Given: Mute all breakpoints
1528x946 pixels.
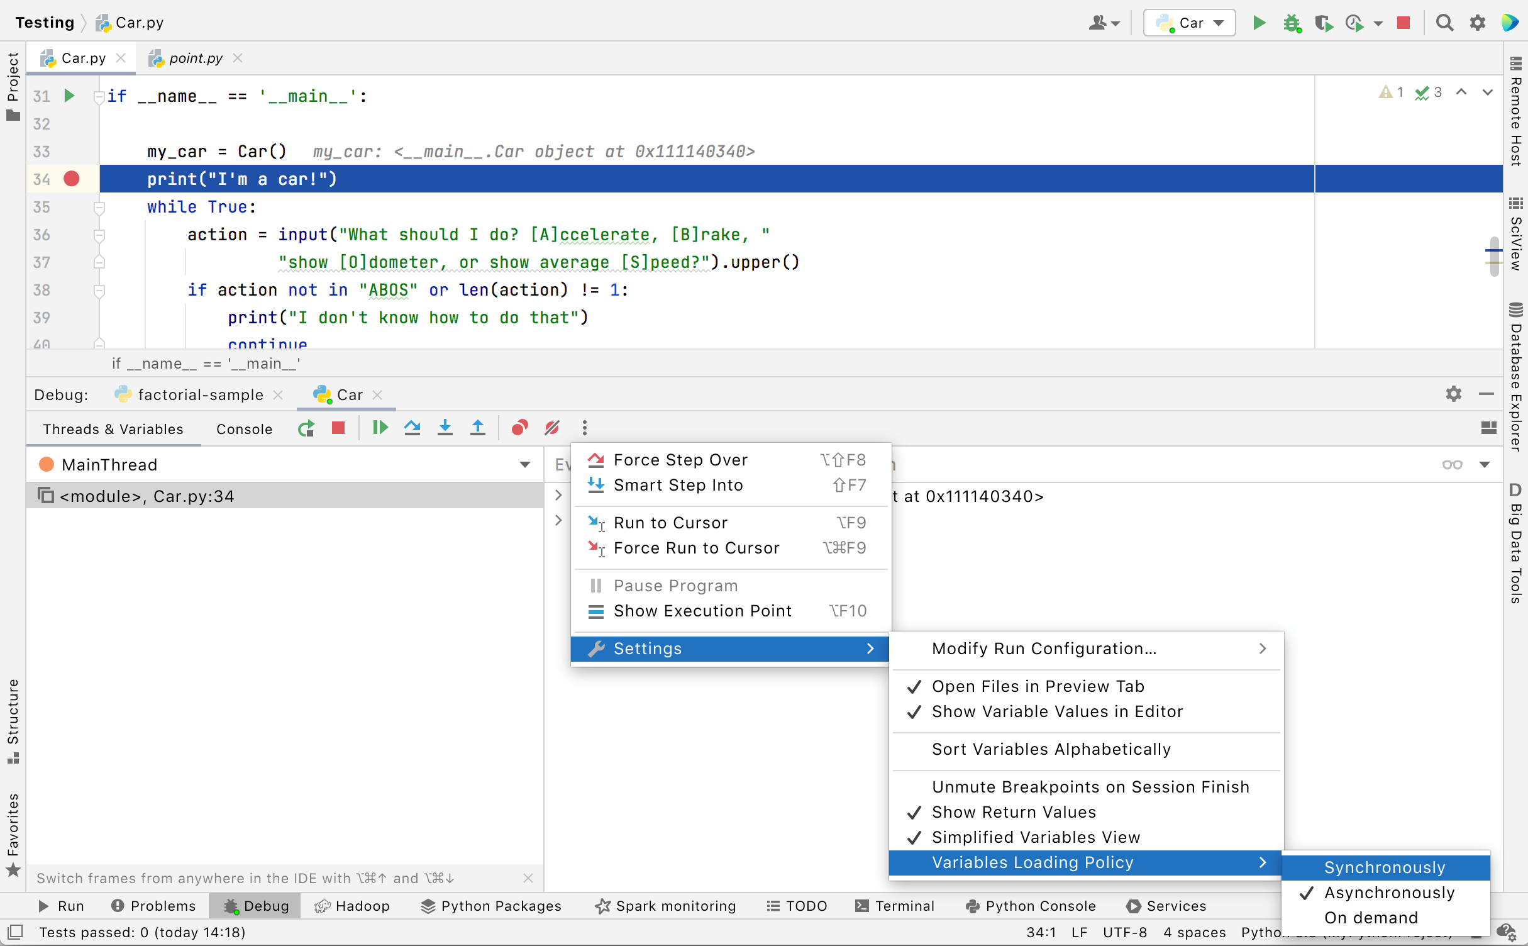Looking at the screenshot, I should (x=551, y=428).
